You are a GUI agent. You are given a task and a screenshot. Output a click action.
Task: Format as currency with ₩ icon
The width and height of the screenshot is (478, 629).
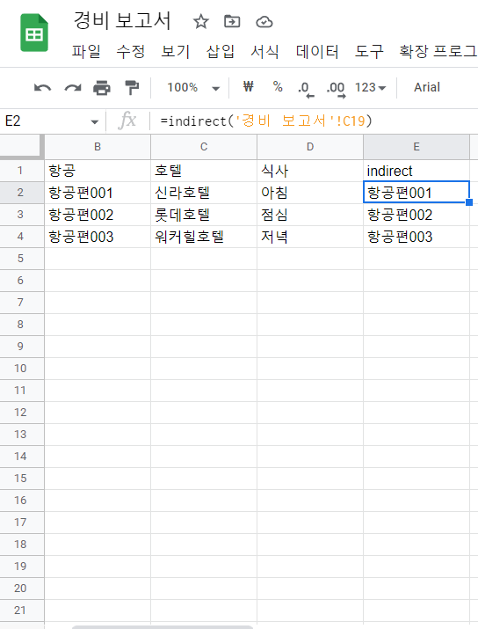[249, 86]
